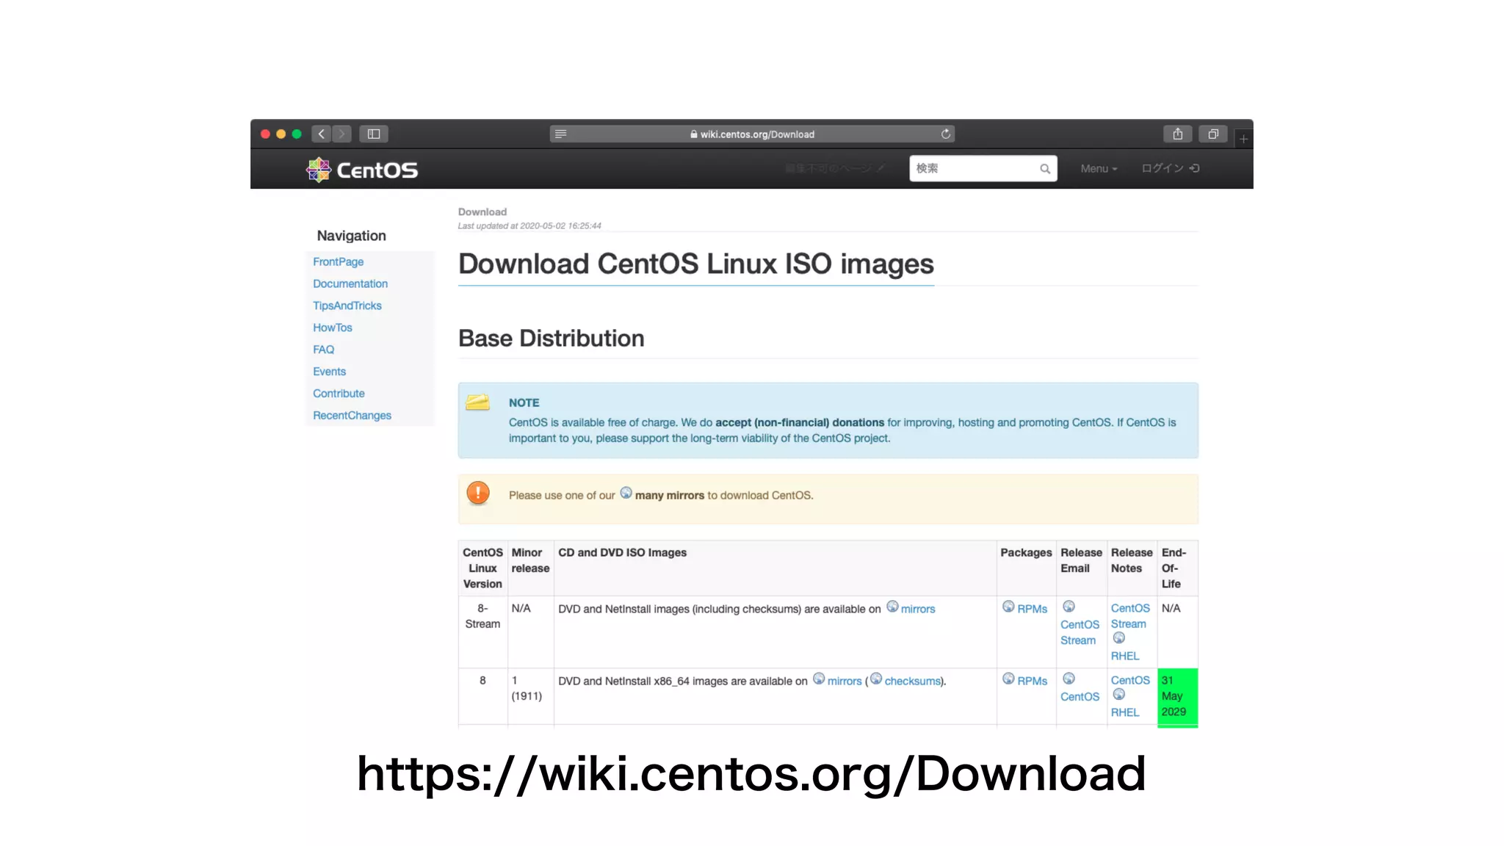This screenshot has width=1504, height=846.
Task: Open FAQ in navigation
Action: click(323, 350)
